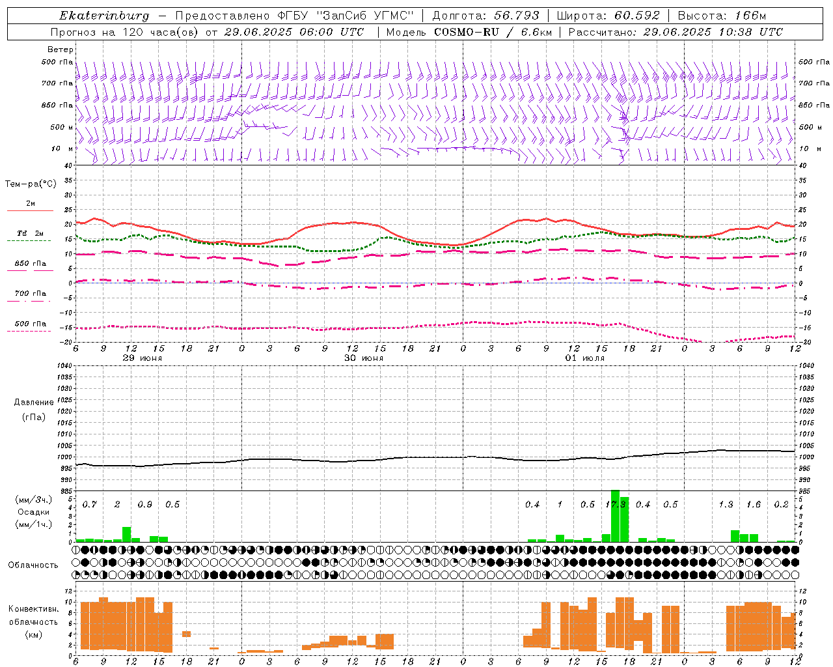The image size is (833, 667).
Task: Click the Высота: 166м value
Action: click(722, 16)
